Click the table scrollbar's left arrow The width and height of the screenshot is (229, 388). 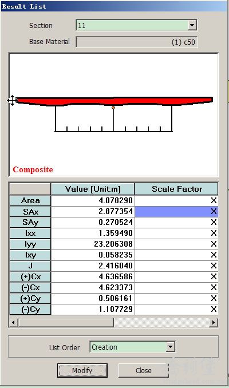(x=14, y=322)
